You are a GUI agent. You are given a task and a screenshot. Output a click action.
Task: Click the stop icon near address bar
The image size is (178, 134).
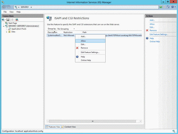(x=164, y=7)
